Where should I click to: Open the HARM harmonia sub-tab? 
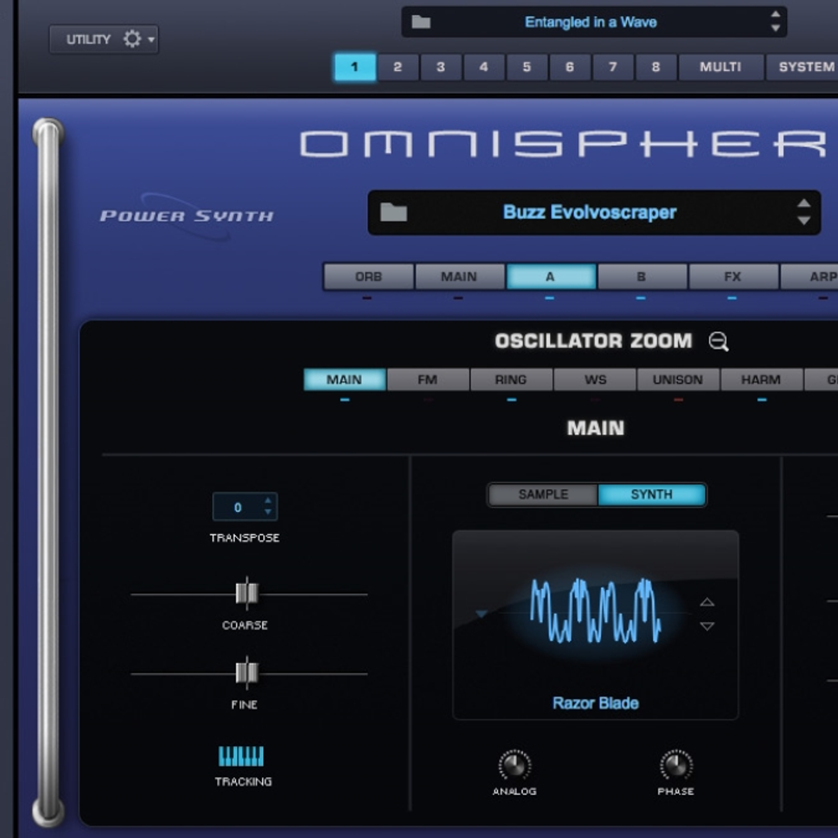point(761,379)
